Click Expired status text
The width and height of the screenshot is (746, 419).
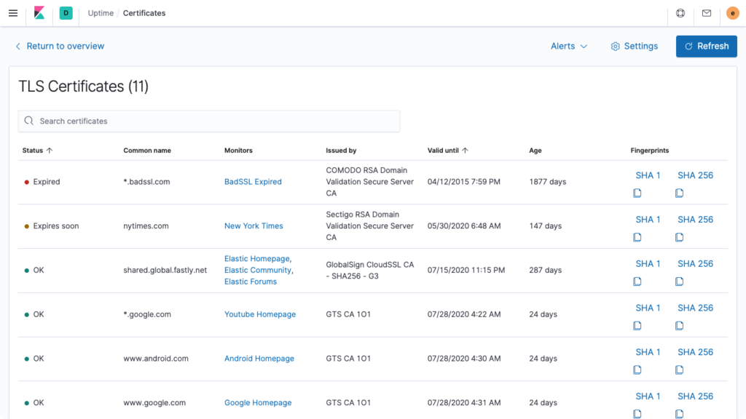47,181
